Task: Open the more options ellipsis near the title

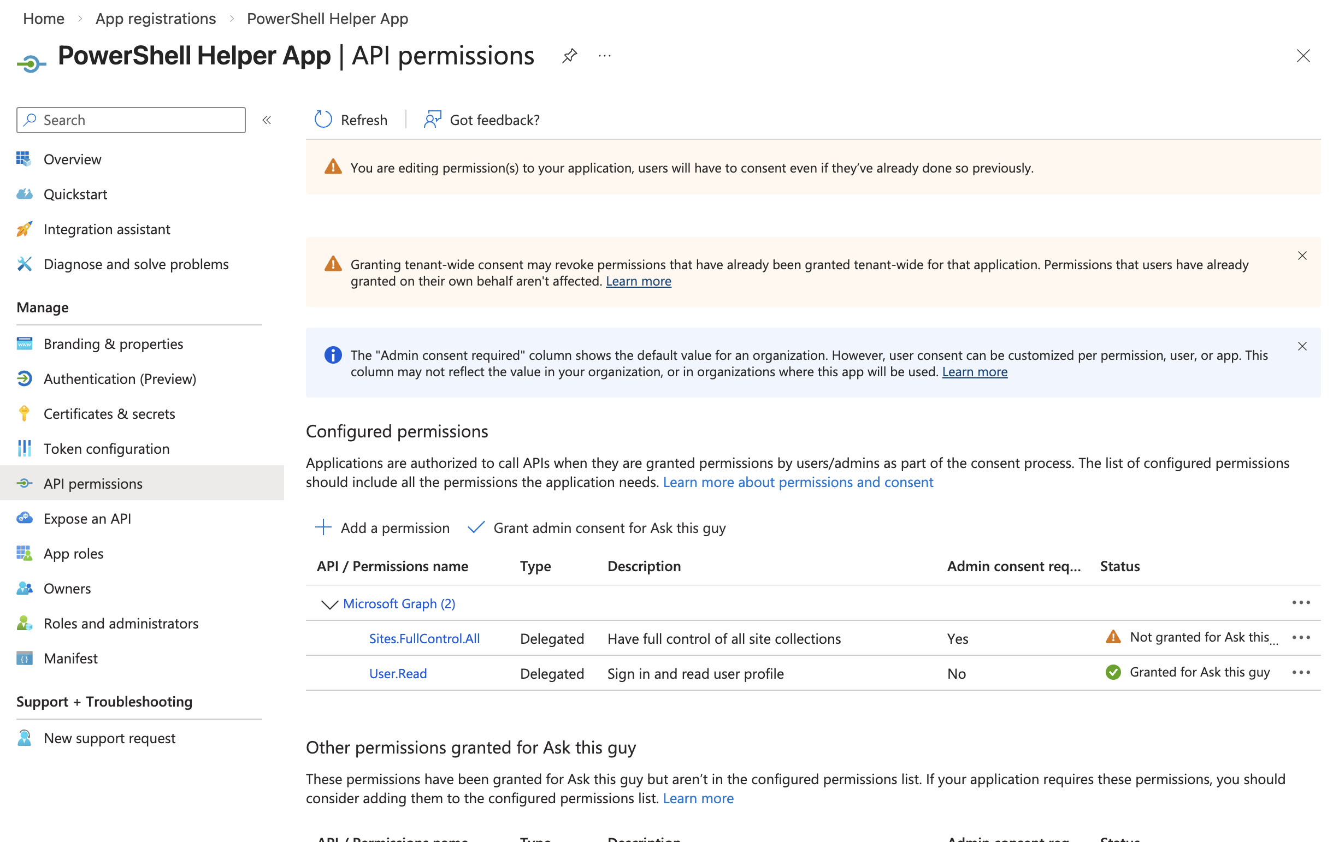Action: [x=605, y=55]
